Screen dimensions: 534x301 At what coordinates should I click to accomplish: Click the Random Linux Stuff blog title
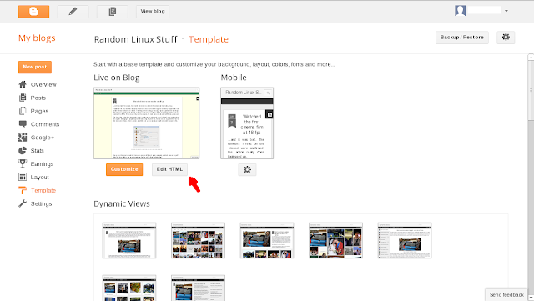(x=135, y=39)
